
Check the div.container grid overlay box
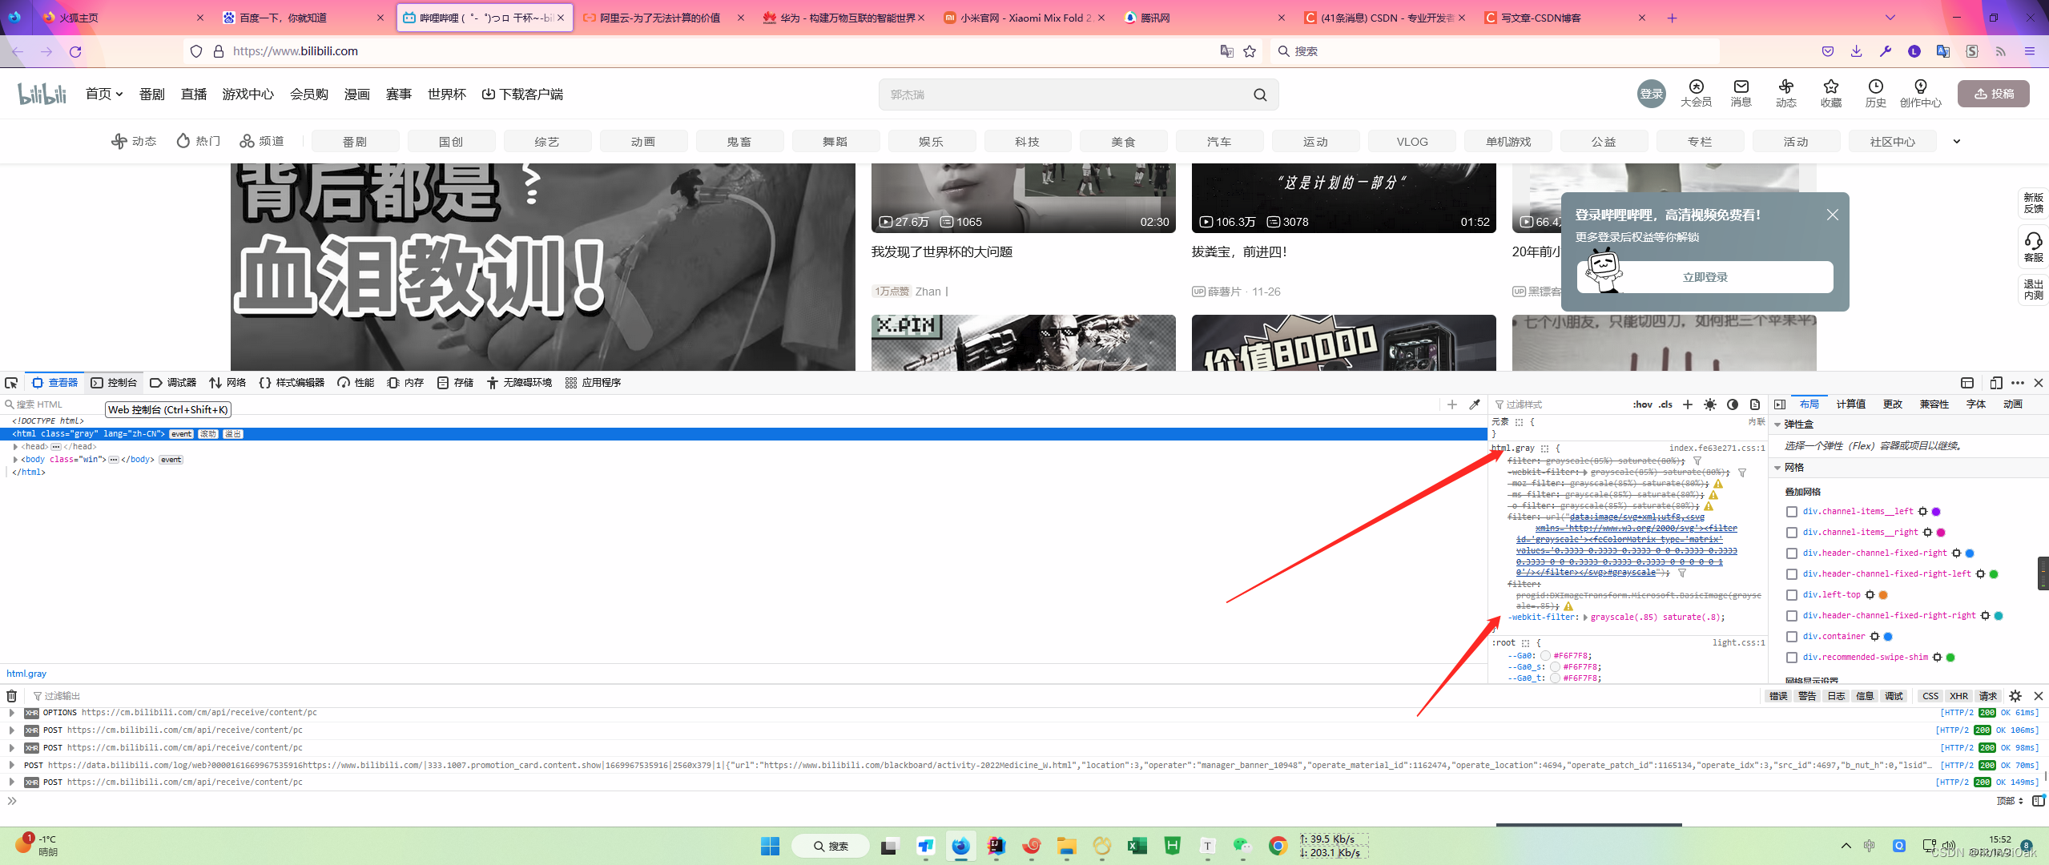pos(1792,637)
